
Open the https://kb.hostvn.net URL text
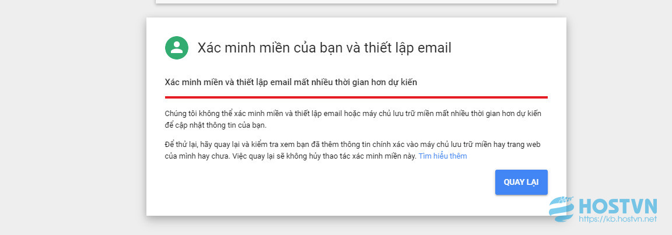click(x=618, y=219)
